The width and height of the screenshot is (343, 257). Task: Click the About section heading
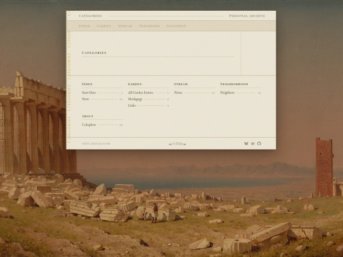tap(88, 116)
